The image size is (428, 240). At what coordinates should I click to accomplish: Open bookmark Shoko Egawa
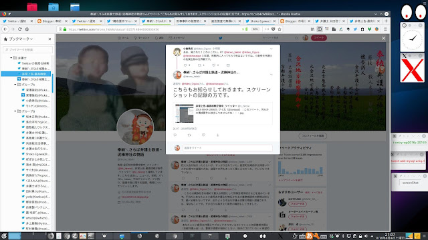35,154
